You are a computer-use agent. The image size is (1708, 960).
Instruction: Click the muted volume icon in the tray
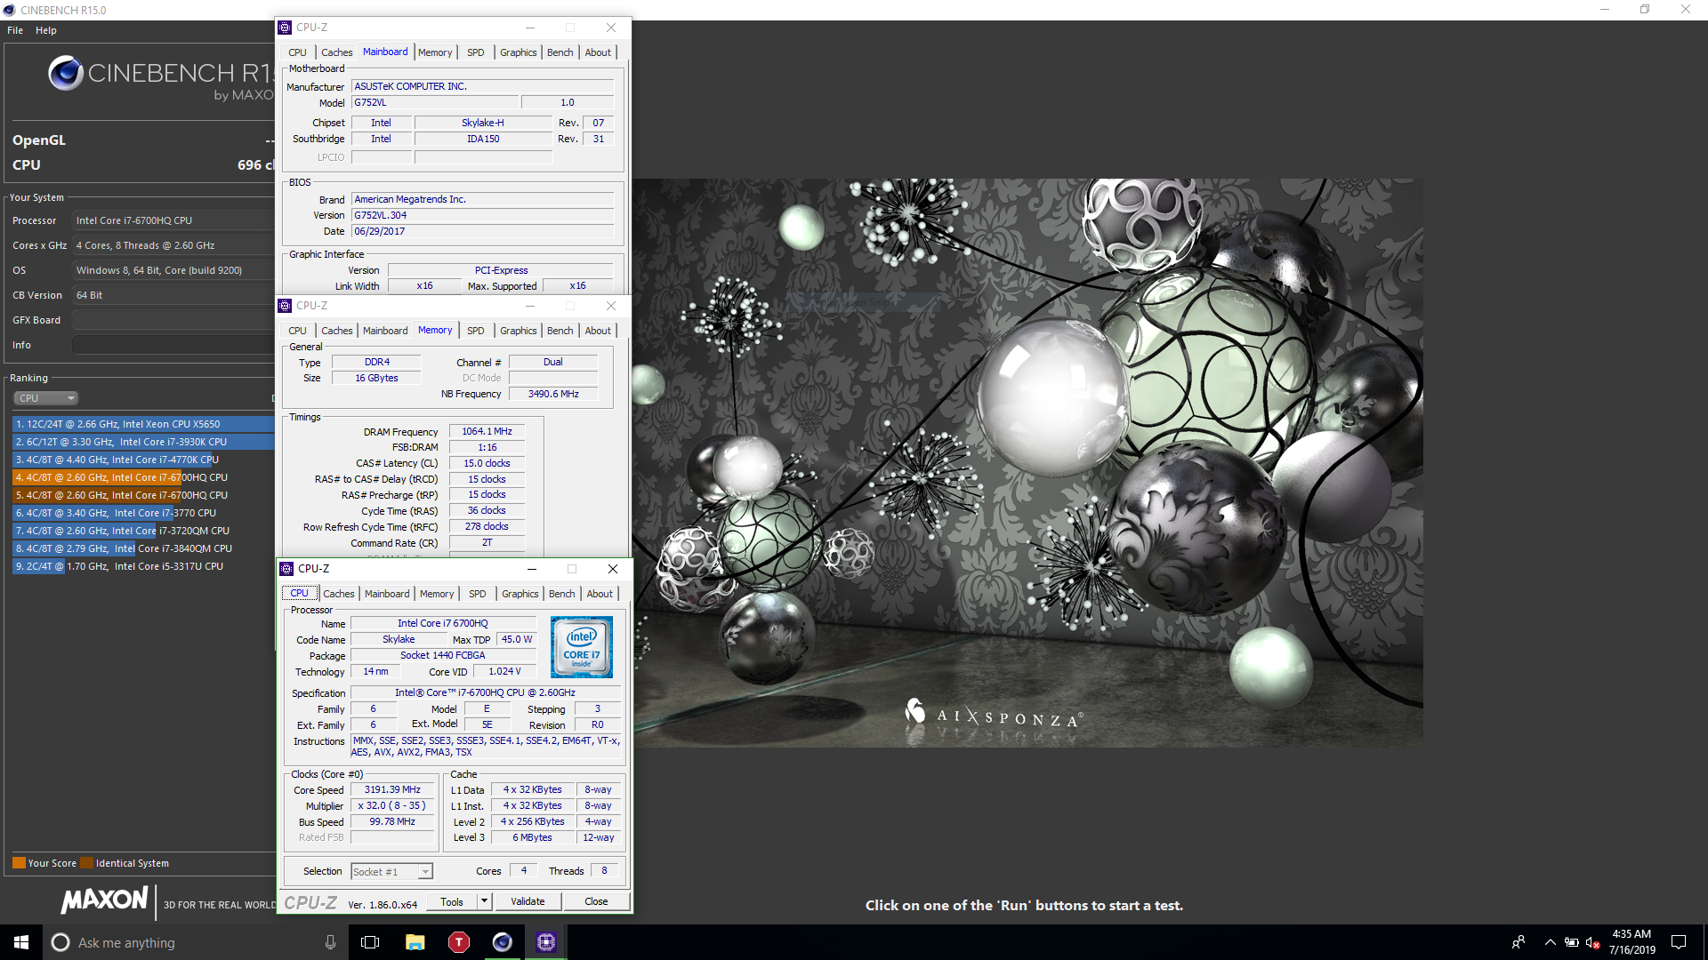(1593, 942)
